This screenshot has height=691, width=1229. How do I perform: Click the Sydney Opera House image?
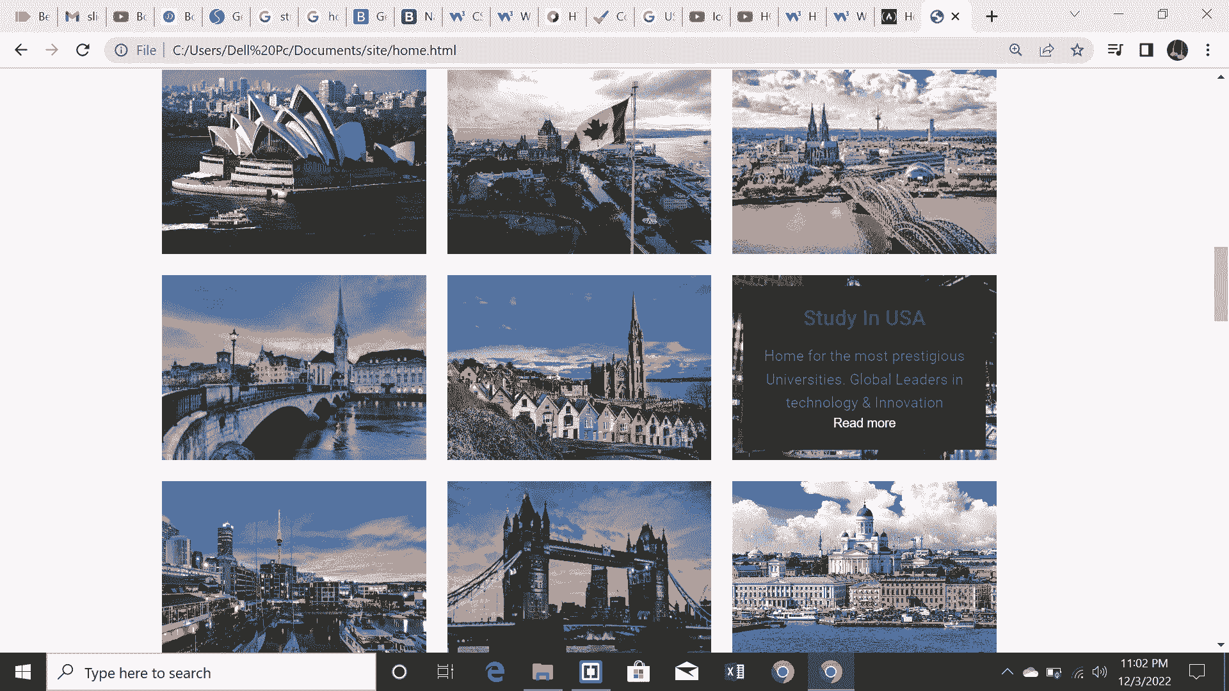(294, 161)
